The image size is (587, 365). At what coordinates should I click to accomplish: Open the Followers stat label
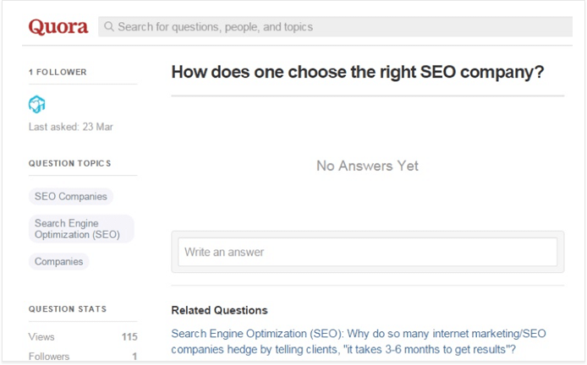(x=49, y=357)
